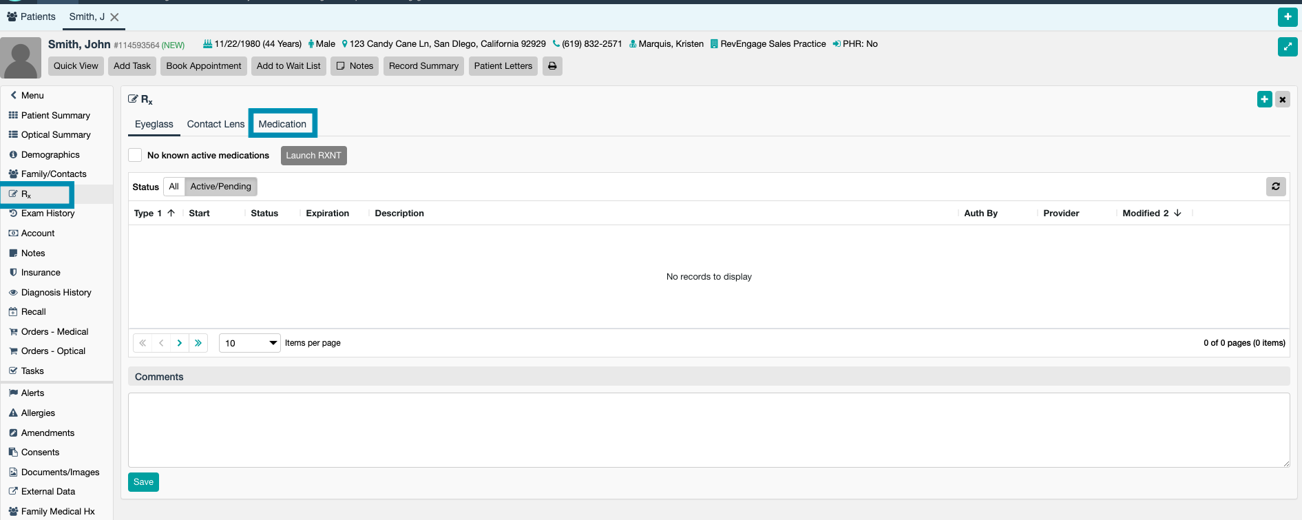Click the green plus icon in Rx panel
This screenshot has height=520, width=1302.
click(1264, 99)
